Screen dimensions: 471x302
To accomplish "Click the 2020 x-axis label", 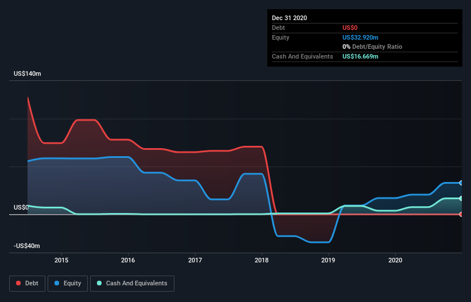I will point(395,260).
